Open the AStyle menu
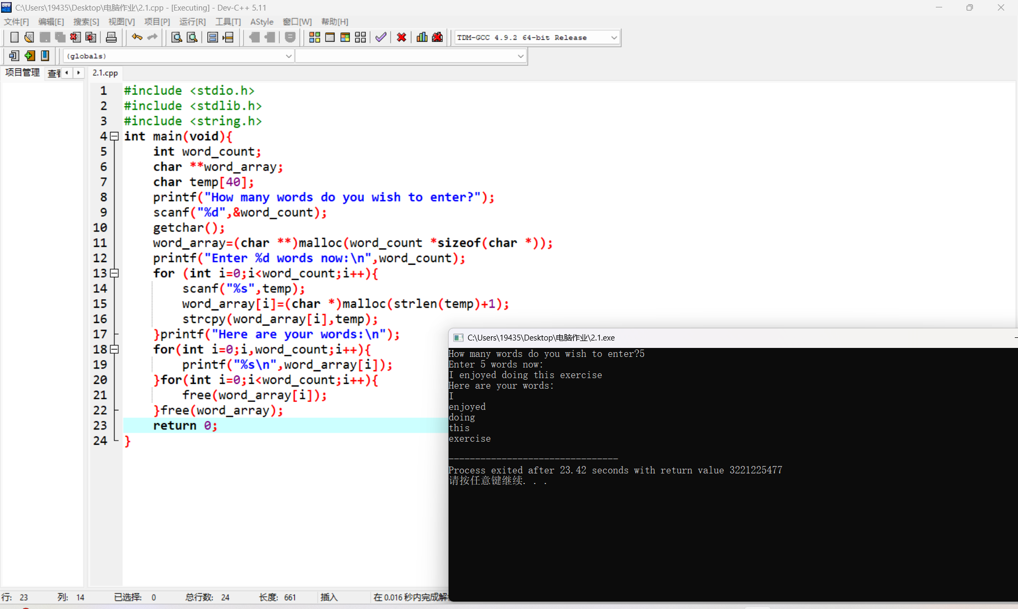Screen dimensions: 1018x609 coord(261,22)
